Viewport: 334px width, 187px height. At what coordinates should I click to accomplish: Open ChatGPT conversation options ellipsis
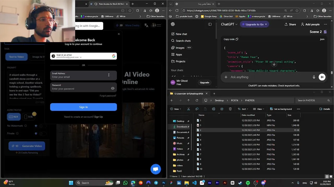(325, 24)
